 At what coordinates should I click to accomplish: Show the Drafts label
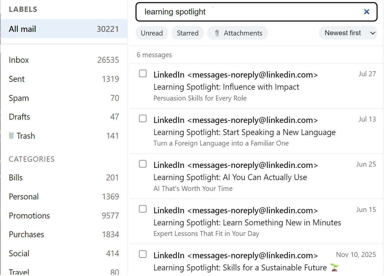(x=64, y=117)
